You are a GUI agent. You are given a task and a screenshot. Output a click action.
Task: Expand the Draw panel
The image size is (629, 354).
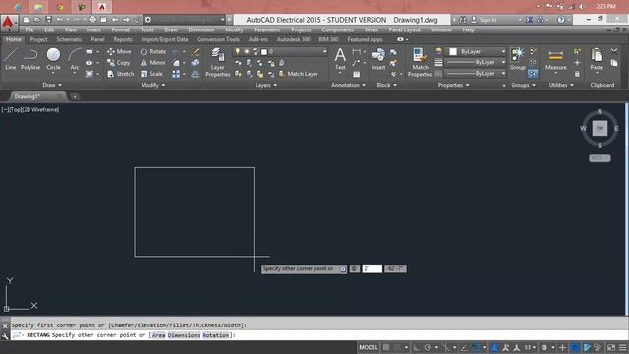point(52,85)
